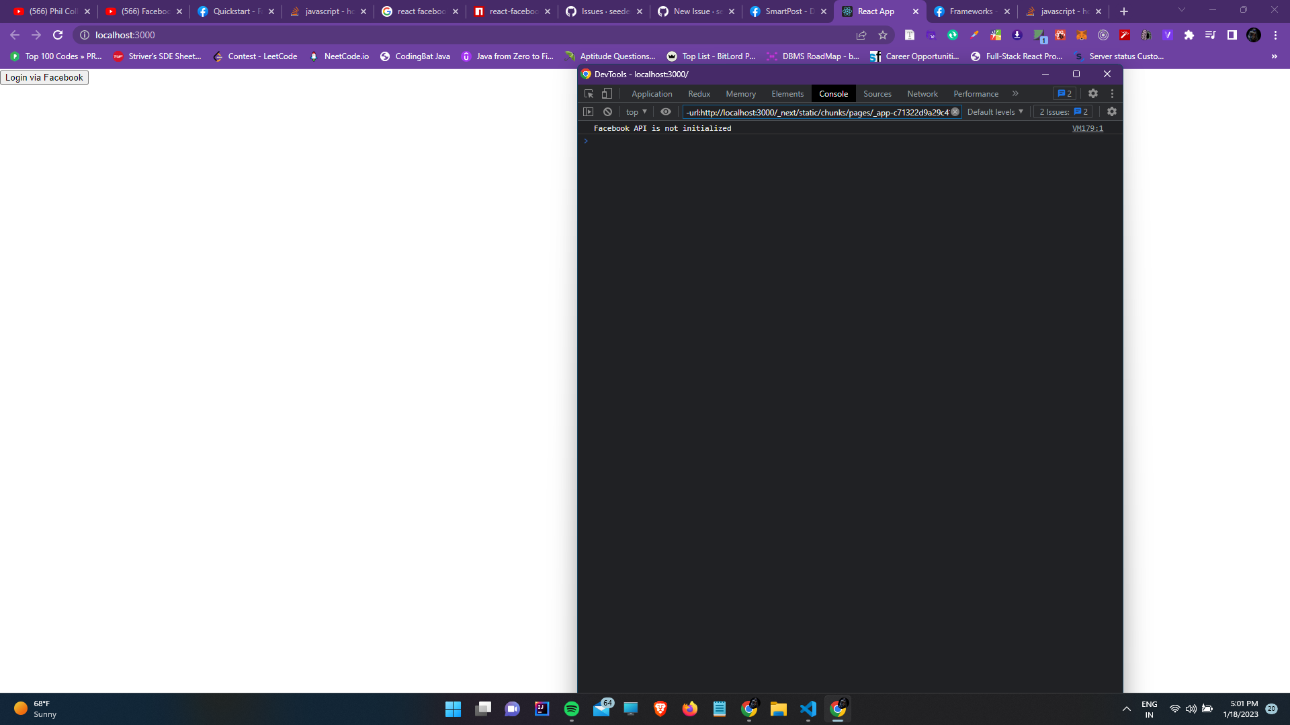Select the inspect element tool in DevTools

[589, 93]
